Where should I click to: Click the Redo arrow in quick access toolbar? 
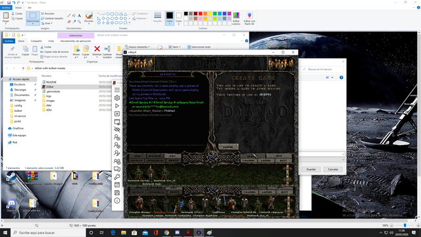click(18, 3)
